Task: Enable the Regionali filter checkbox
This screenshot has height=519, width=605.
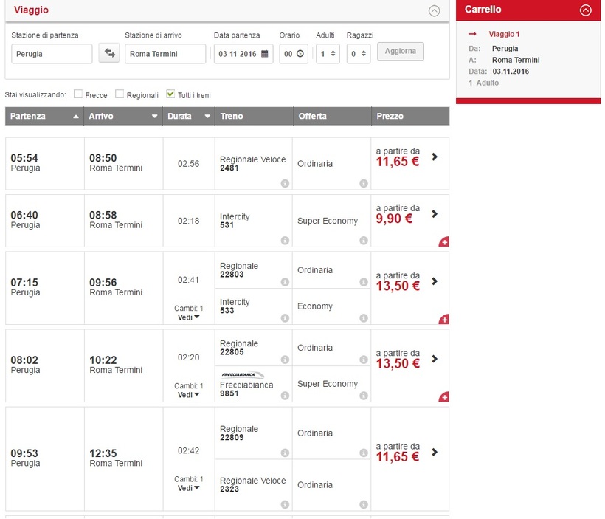Action: (120, 94)
